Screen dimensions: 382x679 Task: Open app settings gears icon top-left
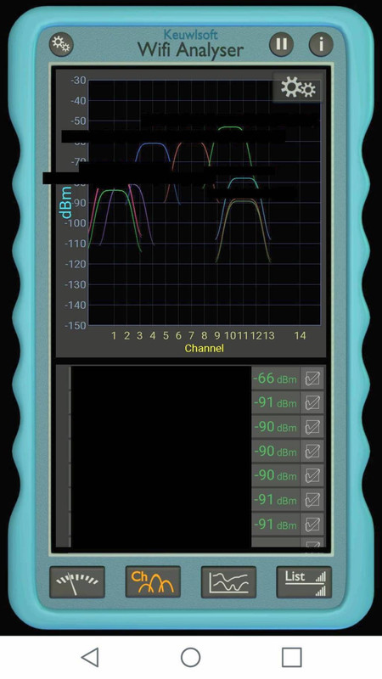(61, 44)
